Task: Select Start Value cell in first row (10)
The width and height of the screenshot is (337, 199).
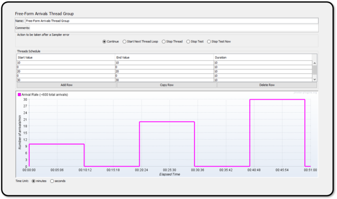Action: click(66, 63)
